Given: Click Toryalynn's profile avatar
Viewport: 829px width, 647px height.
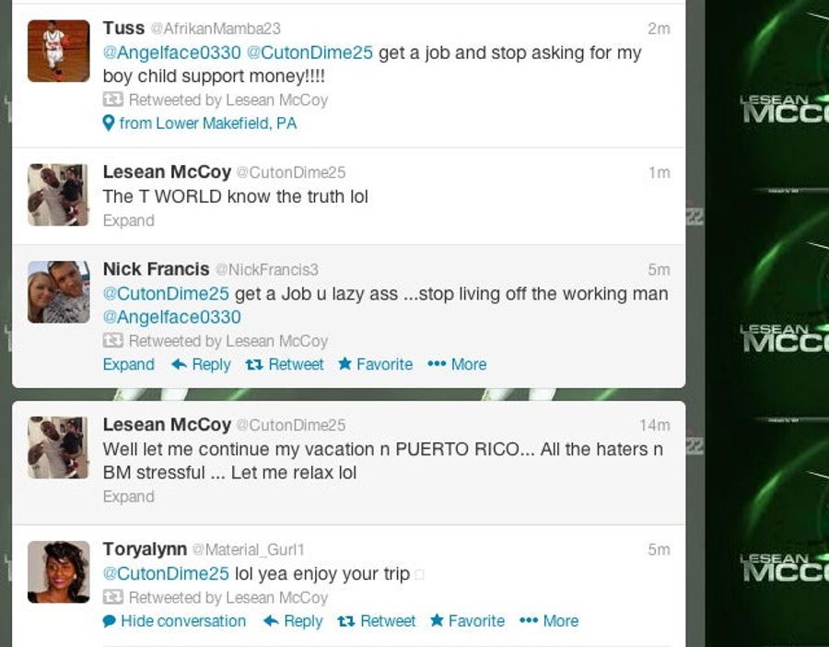Looking at the screenshot, I should [59, 571].
